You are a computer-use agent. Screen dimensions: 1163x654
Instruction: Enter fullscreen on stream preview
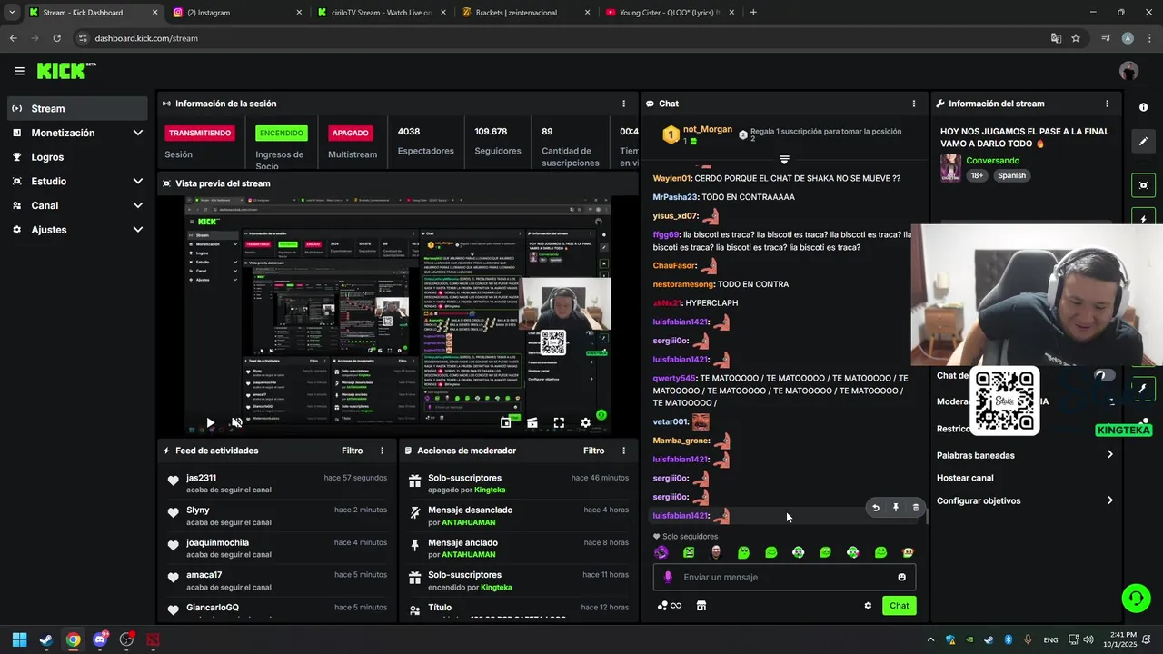point(559,422)
